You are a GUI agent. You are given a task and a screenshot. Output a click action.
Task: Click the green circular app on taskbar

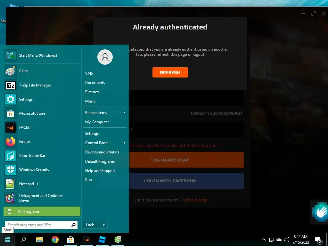[x=118, y=240]
